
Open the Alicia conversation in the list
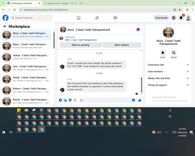27,35
